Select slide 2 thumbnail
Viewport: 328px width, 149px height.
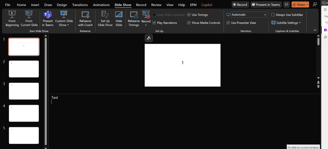24,69
